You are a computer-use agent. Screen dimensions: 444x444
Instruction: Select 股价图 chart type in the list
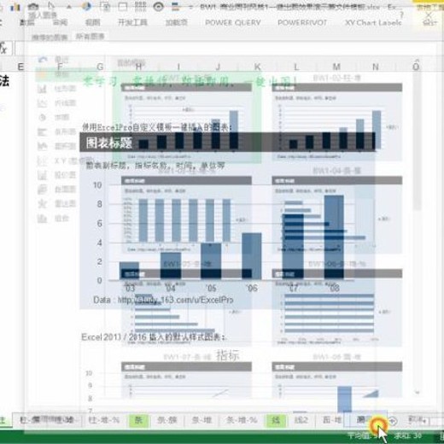point(57,175)
